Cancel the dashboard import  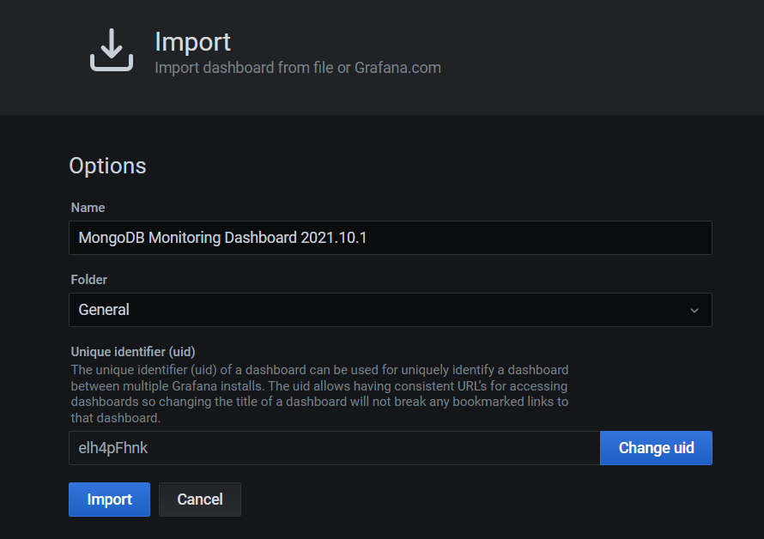coord(200,500)
